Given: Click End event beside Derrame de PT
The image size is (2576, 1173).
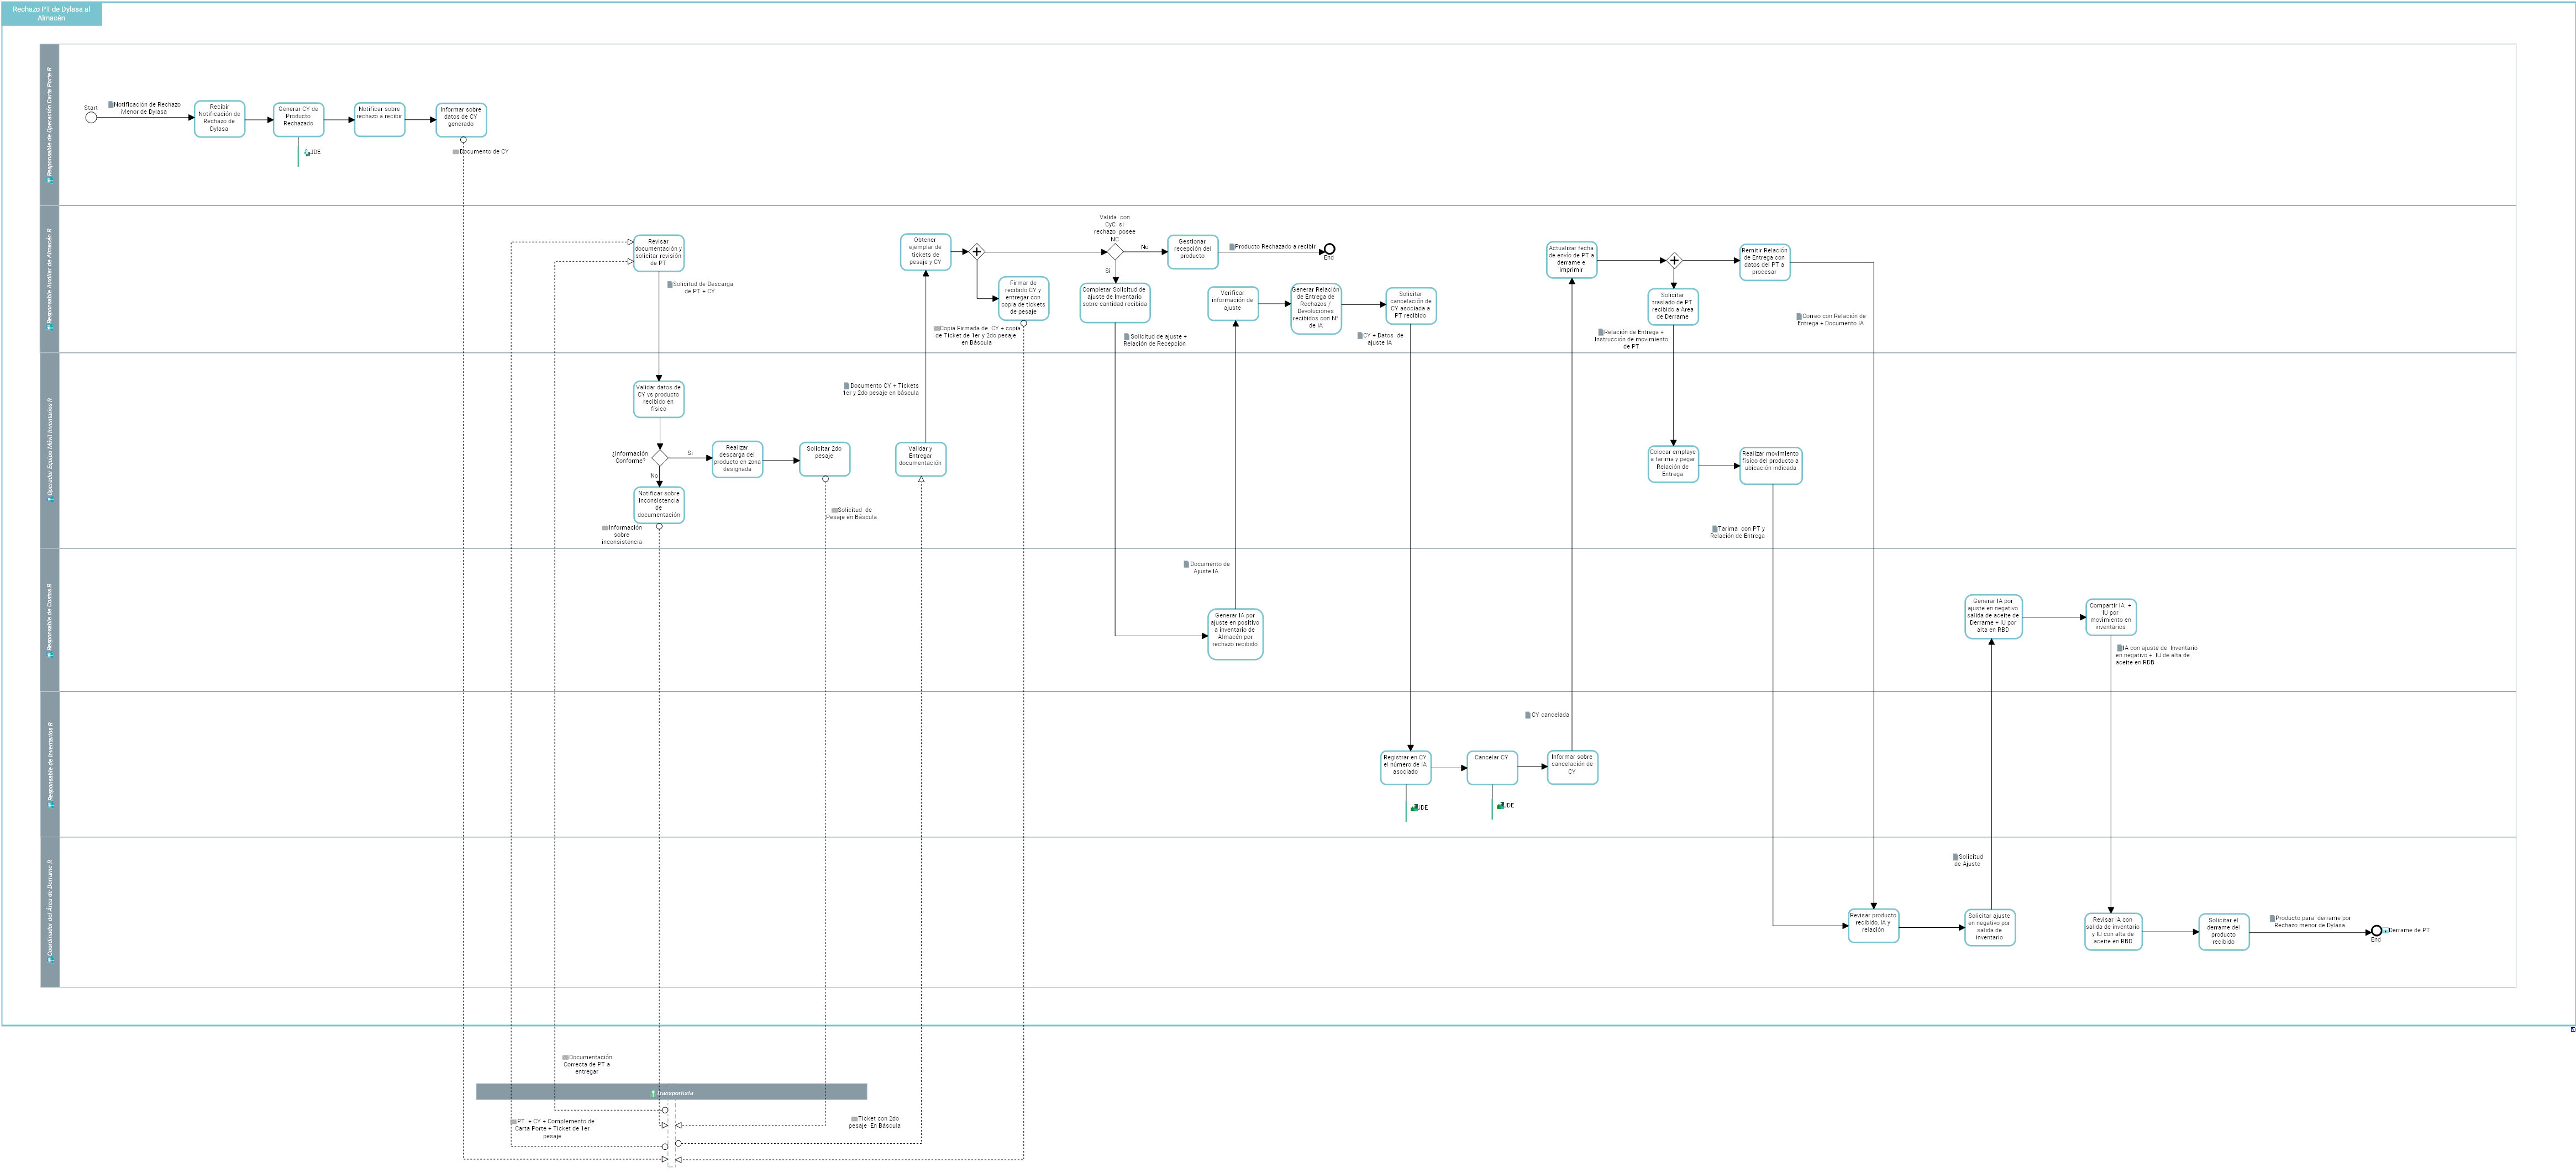Looking at the screenshot, I should 2376,931.
